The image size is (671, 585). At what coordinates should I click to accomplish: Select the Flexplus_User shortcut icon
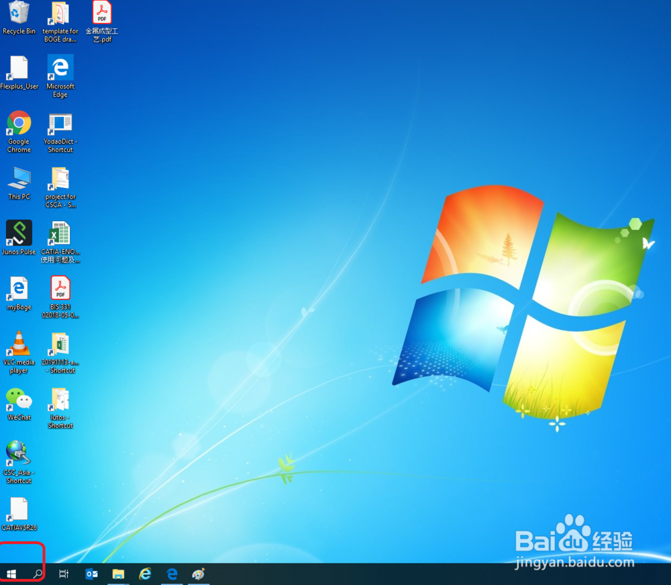(x=18, y=68)
